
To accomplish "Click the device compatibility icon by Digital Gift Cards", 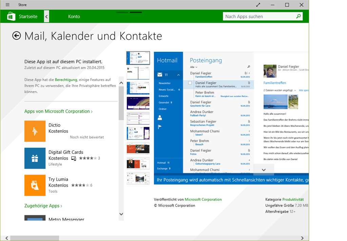I will pos(74,158).
